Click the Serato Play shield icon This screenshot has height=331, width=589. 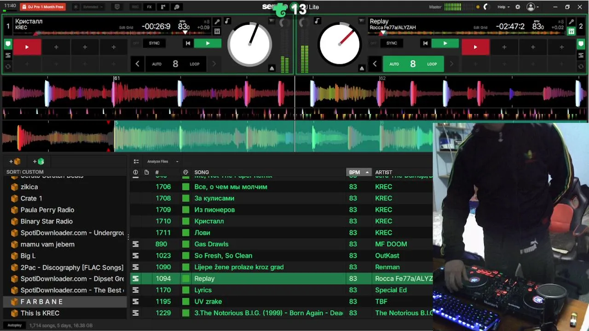coord(117,7)
